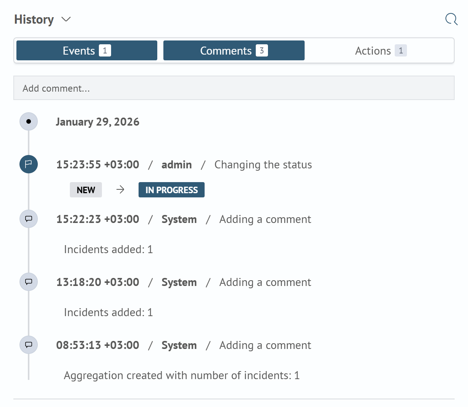This screenshot has width=468, height=407.
Task: Click the counter badge on the Comments tab
Action: click(x=262, y=50)
